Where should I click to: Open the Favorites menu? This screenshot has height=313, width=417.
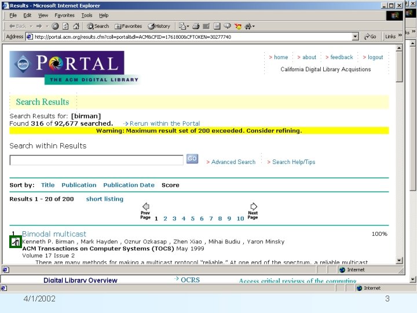click(64, 16)
